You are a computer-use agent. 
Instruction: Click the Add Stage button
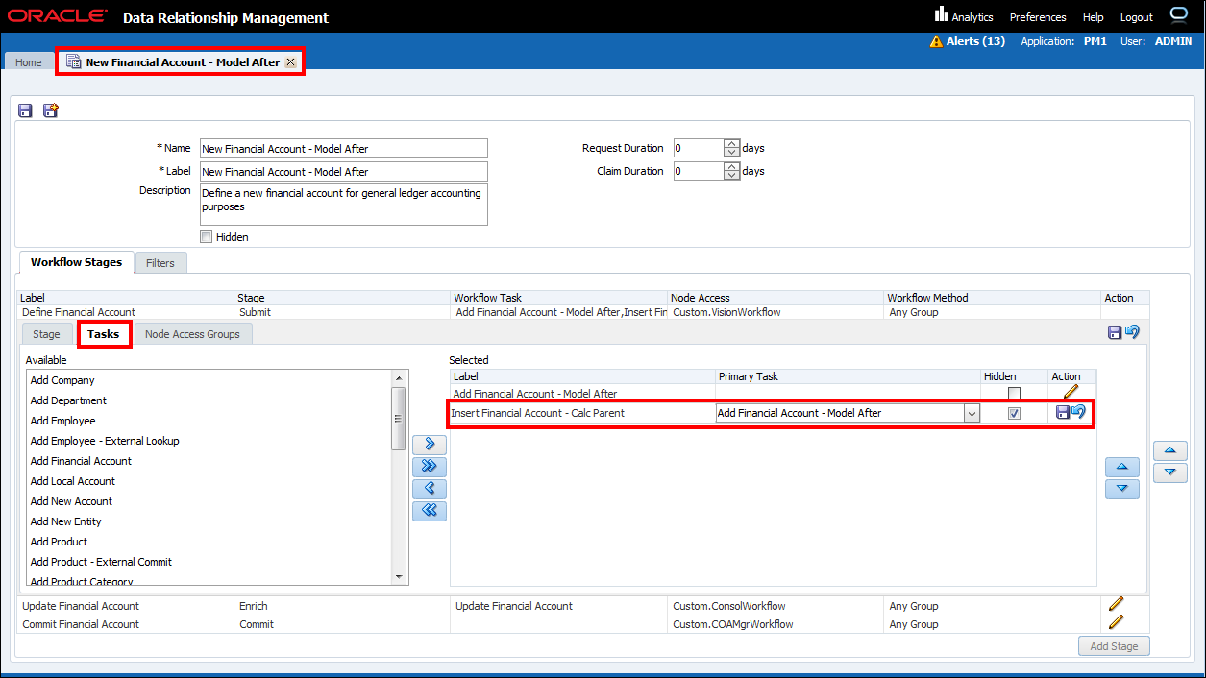pos(1114,646)
